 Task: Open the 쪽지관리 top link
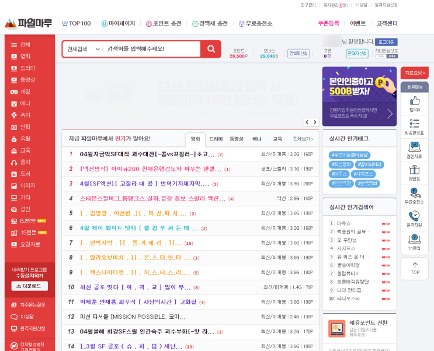[335, 5]
